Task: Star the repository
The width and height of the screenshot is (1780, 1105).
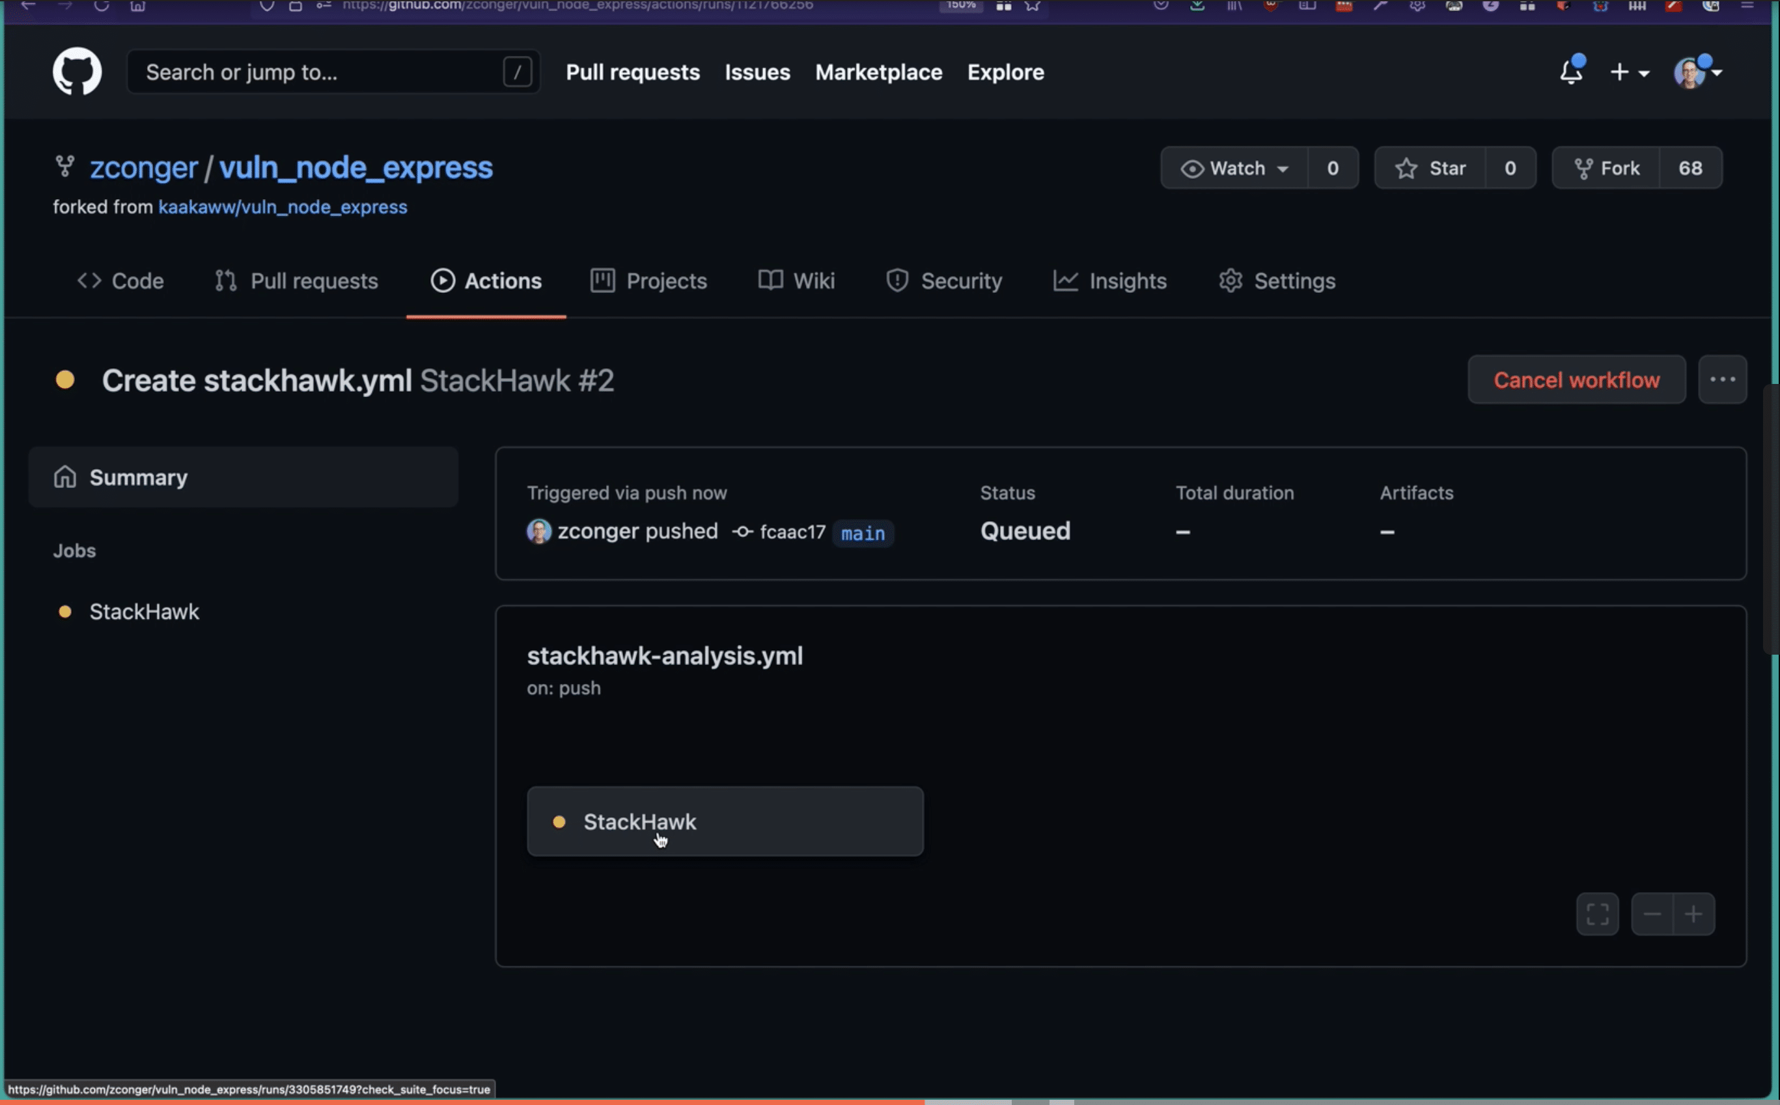Action: tap(1430, 168)
